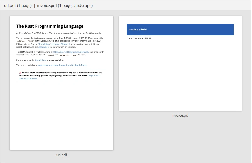Open the community translations link
This screenshot has height=163, width=252.
pyautogui.click(x=41, y=60)
